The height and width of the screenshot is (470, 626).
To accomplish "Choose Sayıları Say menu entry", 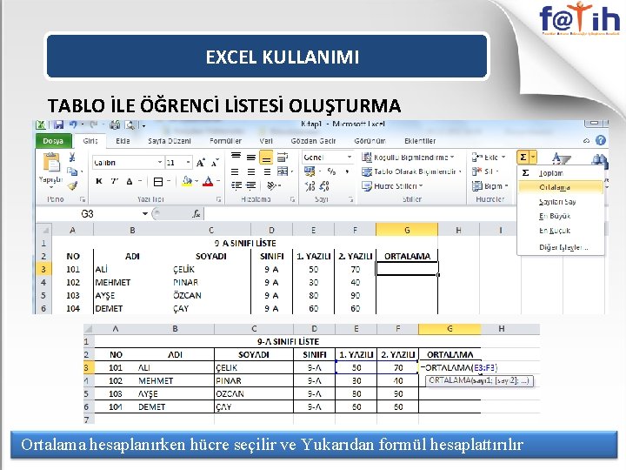I will click(561, 201).
